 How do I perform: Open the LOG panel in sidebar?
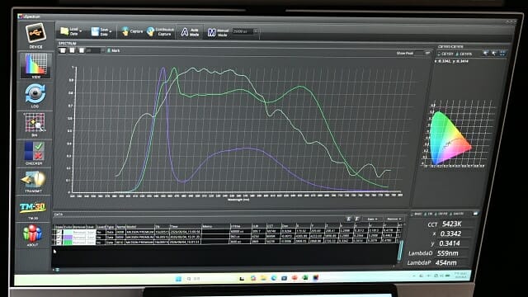point(35,96)
